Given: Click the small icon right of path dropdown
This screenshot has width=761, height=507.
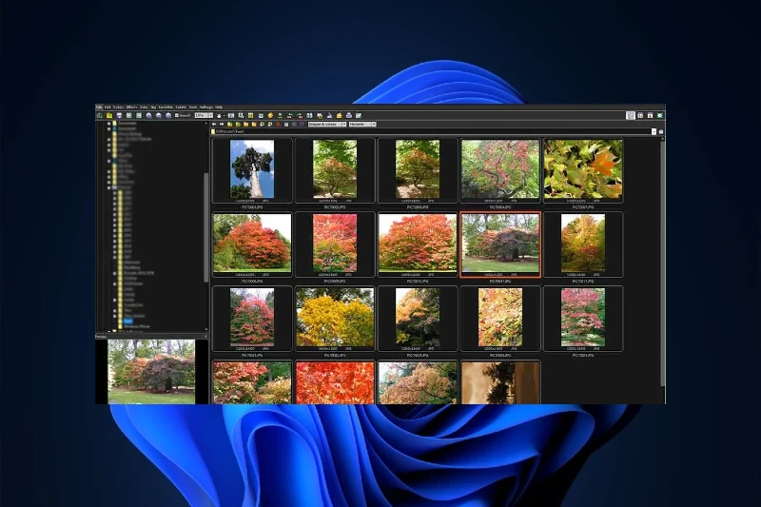Looking at the screenshot, I should tap(660, 131).
